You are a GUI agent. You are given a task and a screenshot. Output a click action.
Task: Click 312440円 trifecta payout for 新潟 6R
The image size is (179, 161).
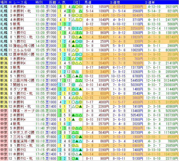point(171,80)
